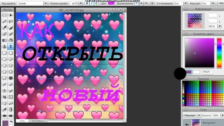Click the foreground color box below the tools

tap(5, 123)
